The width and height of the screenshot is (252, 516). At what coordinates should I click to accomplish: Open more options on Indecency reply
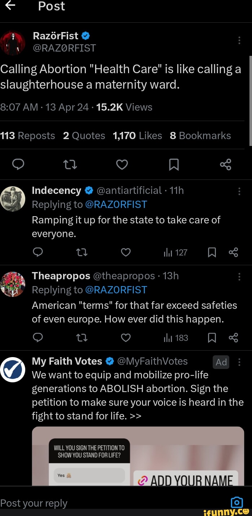pos(239,191)
